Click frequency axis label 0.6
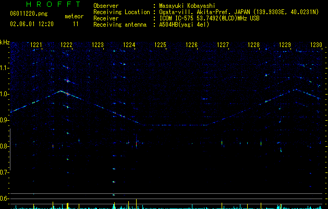This screenshot has width=328, height=209. tap(5, 199)
